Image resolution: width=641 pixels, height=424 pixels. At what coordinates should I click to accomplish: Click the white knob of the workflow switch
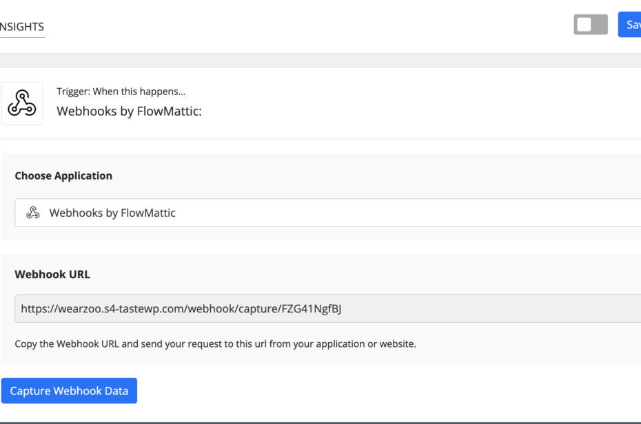584,25
